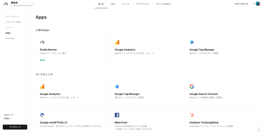Click the HubSpot Tracking icon
Image resolution: width=263 pixels, height=135 pixels.
pos(192,115)
